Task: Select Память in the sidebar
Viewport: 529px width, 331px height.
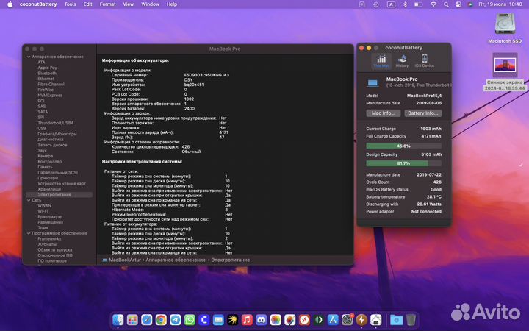Action: (46, 167)
